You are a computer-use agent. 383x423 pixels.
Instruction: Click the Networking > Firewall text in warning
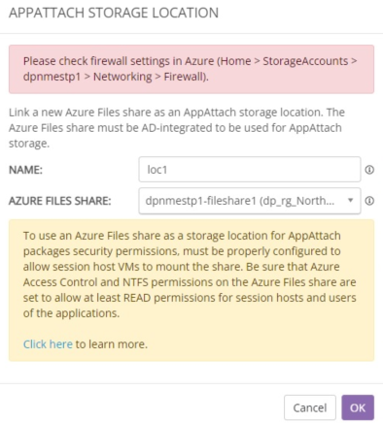point(149,77)
